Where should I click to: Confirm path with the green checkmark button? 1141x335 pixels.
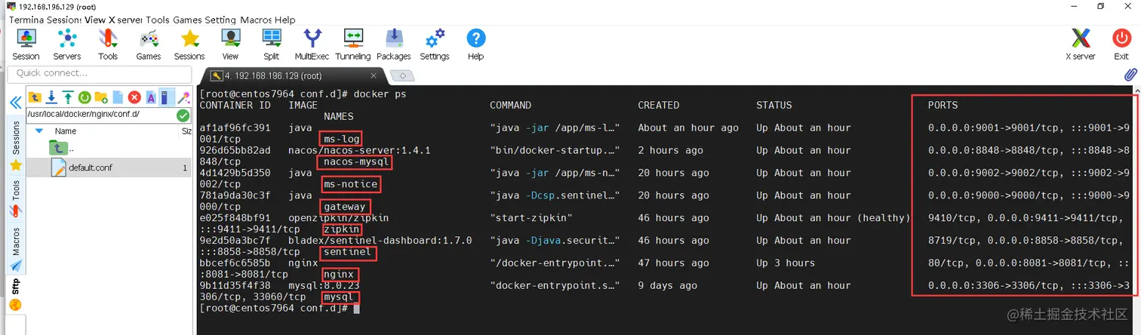pos(183,115)
